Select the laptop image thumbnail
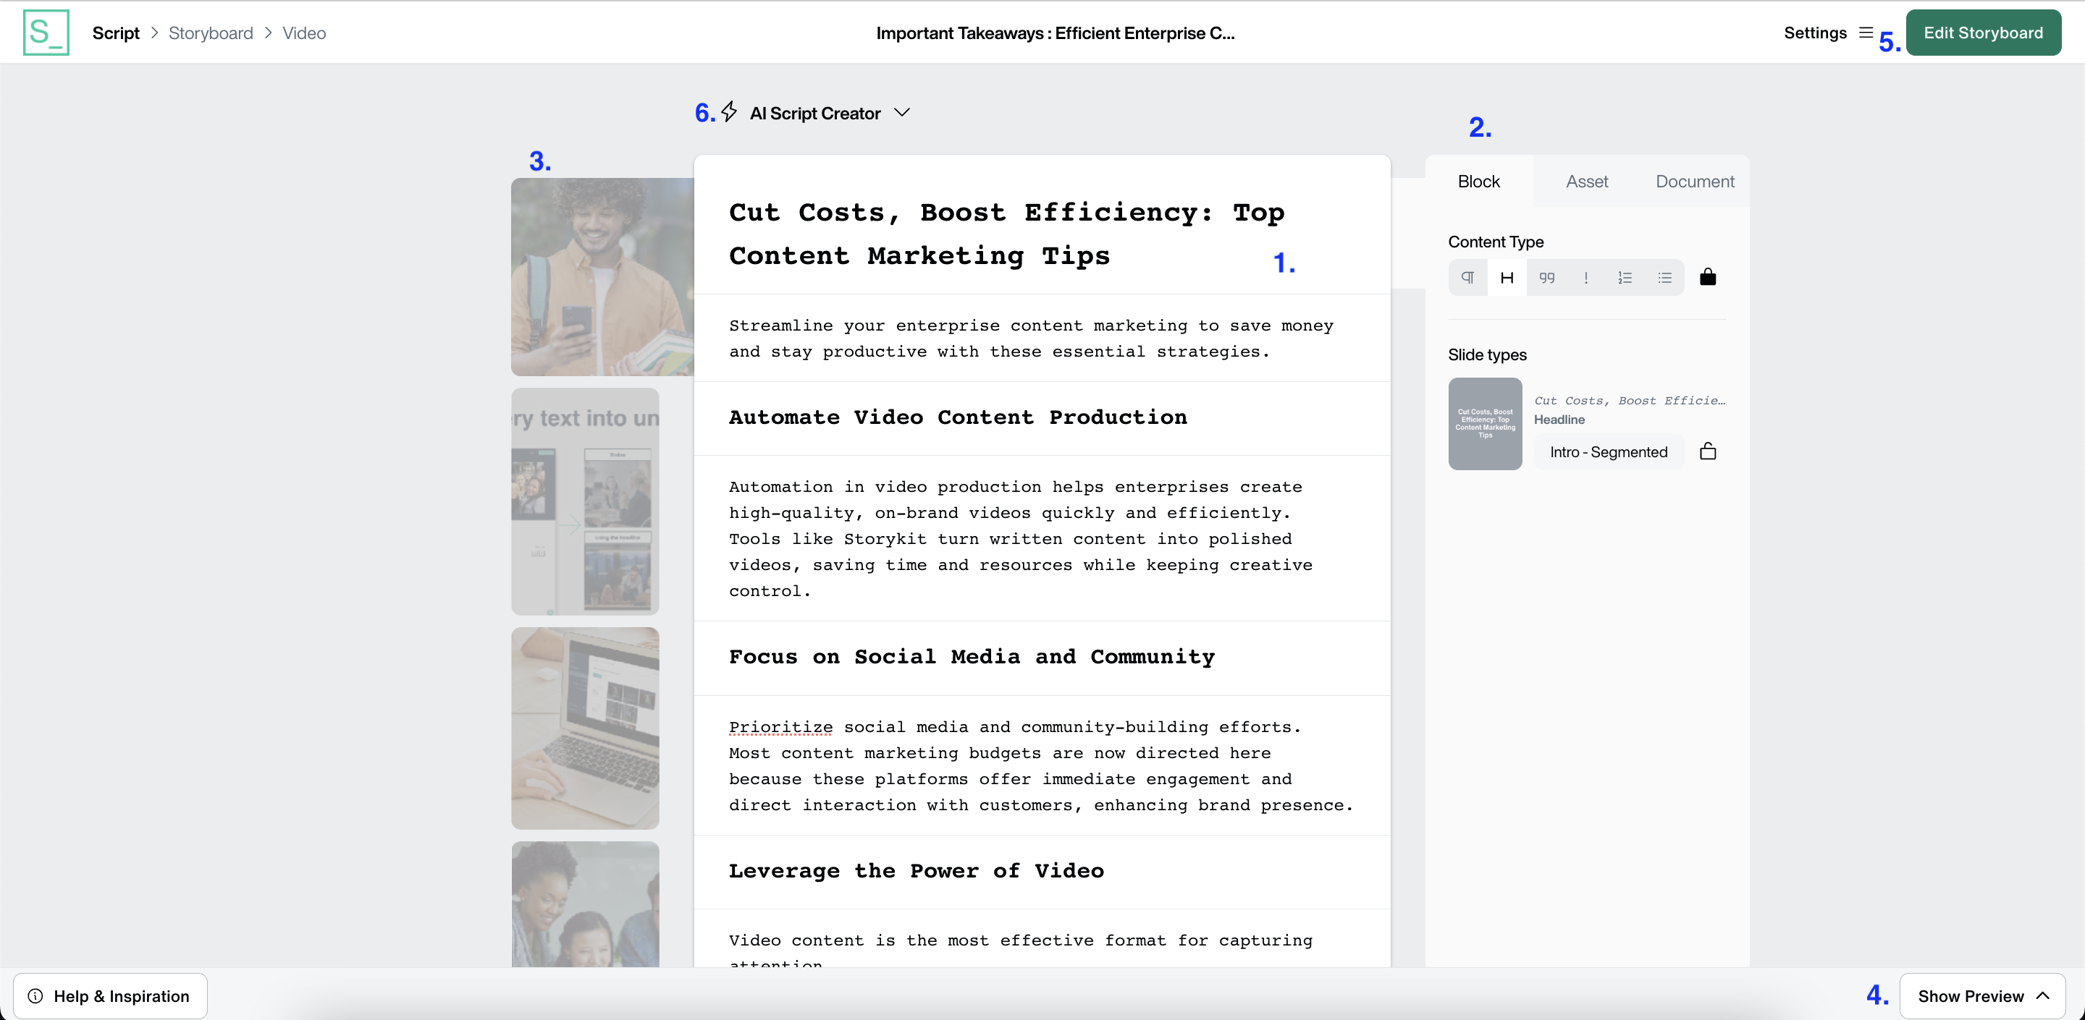This screenshot has height=1020, width=2085. pyautogui.click(x=585, y=727)
